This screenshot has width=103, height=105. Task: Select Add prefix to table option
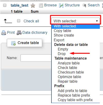coord(72,91)
